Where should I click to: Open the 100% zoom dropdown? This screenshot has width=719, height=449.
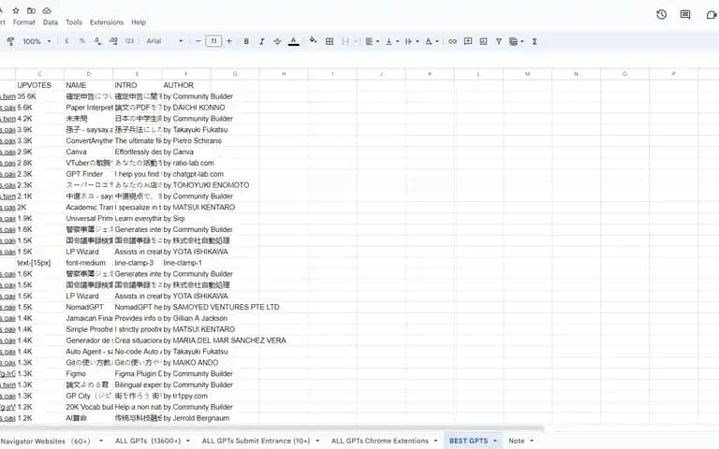tap(37, 41)
